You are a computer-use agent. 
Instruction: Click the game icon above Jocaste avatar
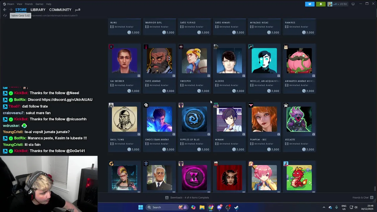[286, 105]
